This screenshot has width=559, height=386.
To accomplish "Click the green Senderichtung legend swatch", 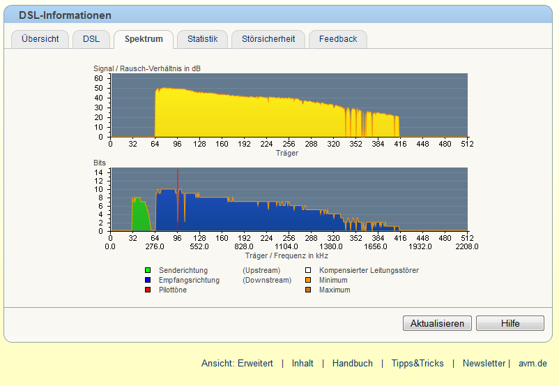I will (x=148, y=270).
